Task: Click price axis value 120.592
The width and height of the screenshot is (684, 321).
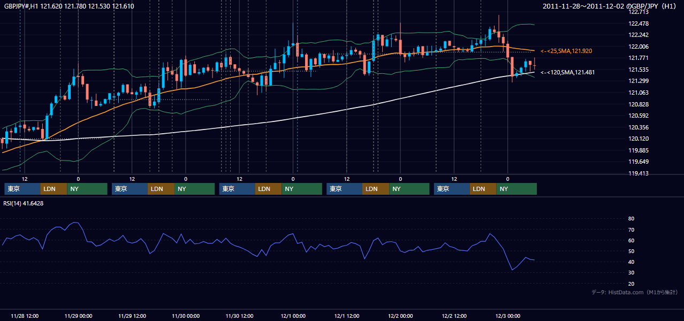Action: 638,116
